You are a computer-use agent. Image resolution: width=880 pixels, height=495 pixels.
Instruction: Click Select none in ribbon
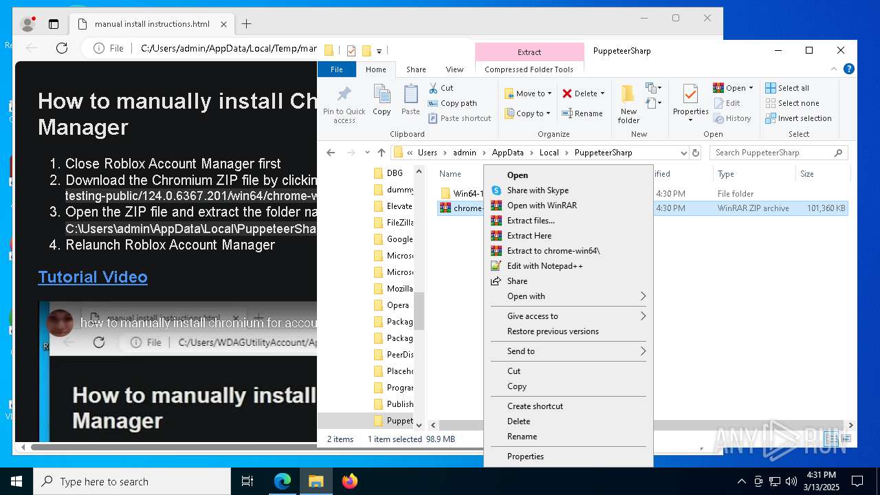click(x=792, y=103)
